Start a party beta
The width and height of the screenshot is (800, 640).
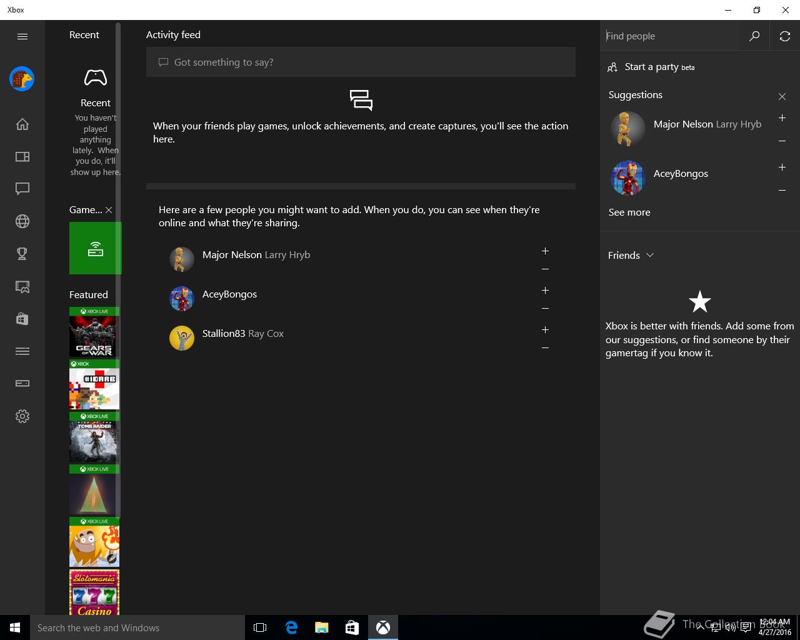[651, 67]
